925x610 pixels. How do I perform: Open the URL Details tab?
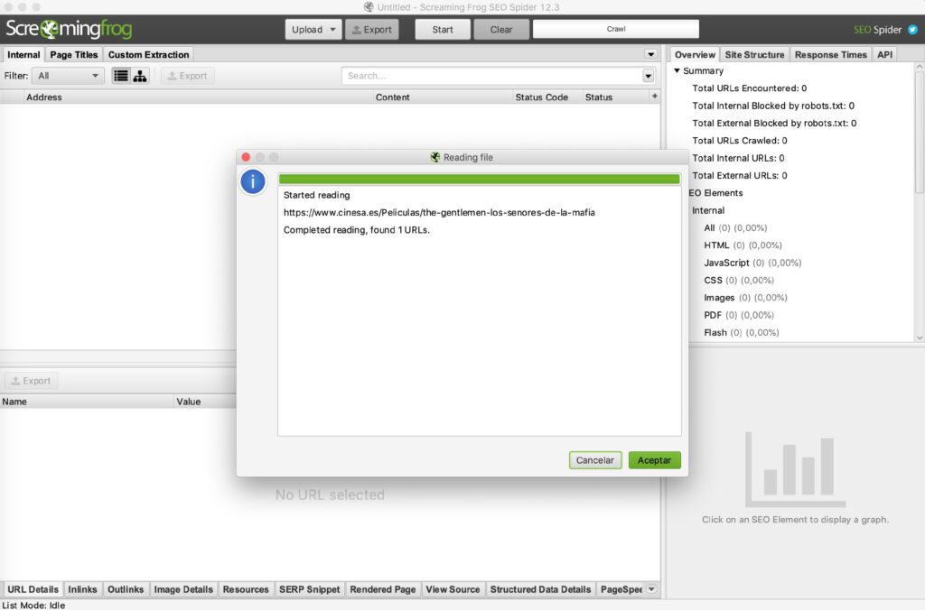[33, 588]
